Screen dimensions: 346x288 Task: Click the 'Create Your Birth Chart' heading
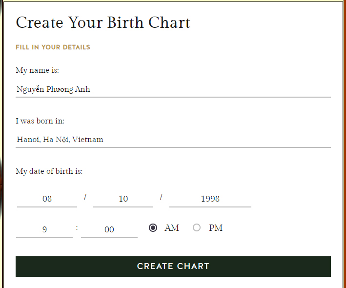click(x=103, y=22)
